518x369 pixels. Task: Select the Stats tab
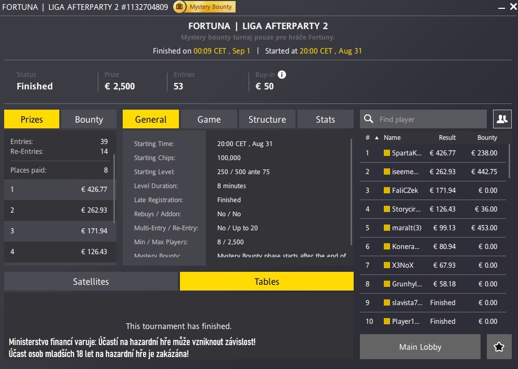pos(325,119)
